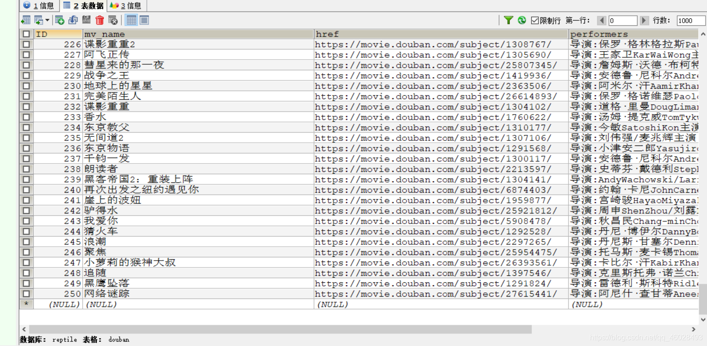Select the performers cell for 宫崎骏
Viewport: 707px width, 346px height.
(x=633, y=200)
